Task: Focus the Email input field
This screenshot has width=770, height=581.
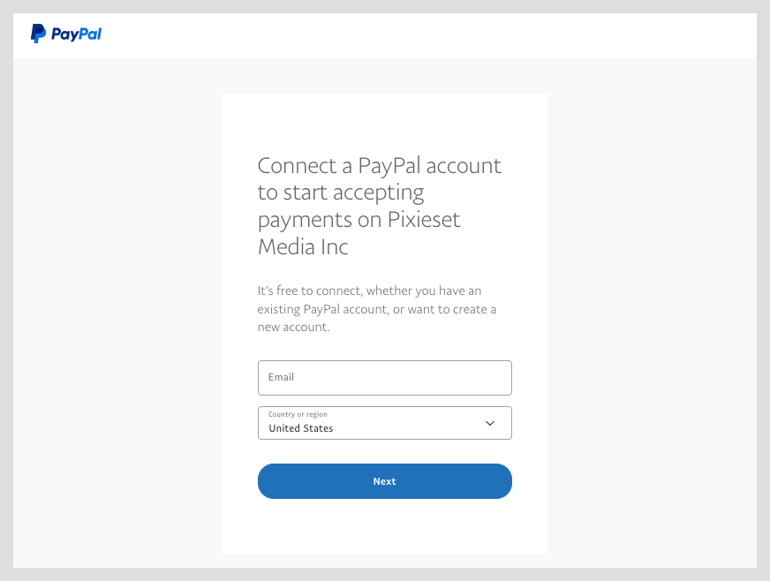Action: pos(384,378)
